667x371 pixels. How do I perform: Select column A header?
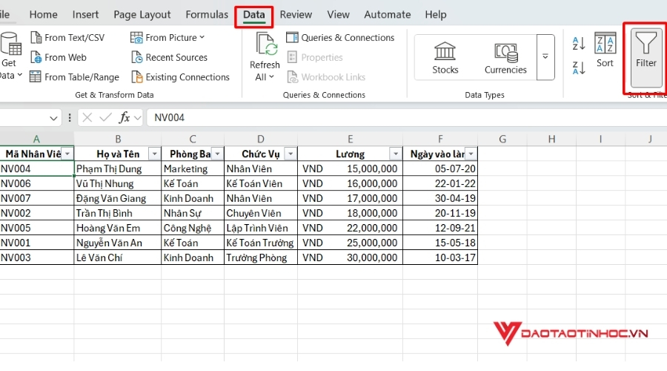(x=36, y=139)
